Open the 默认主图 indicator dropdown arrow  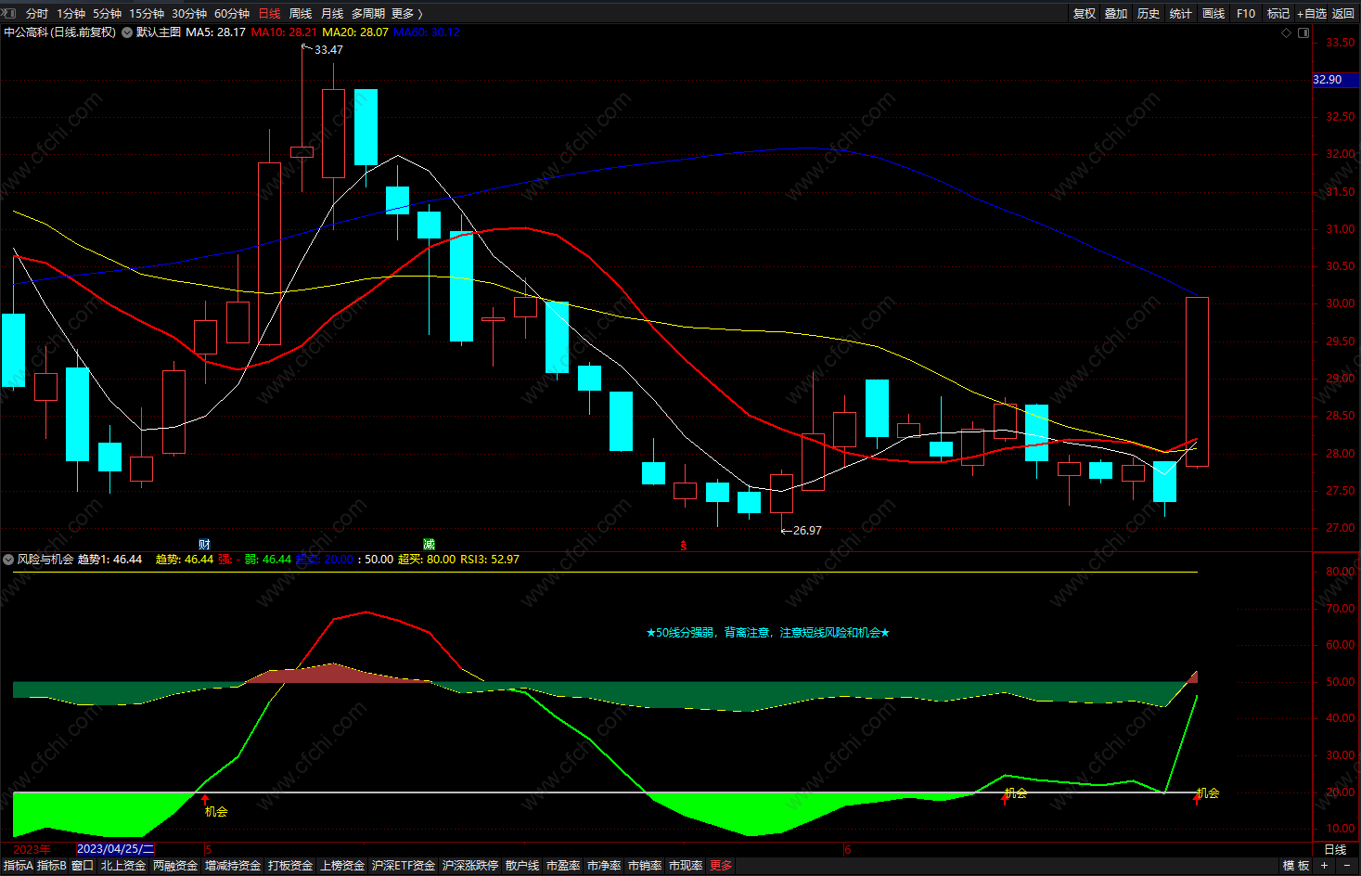click(x=127, y=32)
